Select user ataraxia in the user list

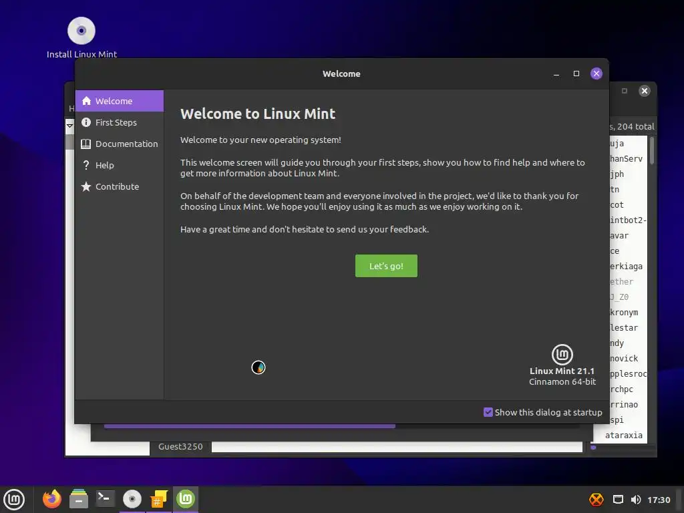click(623, 435)
